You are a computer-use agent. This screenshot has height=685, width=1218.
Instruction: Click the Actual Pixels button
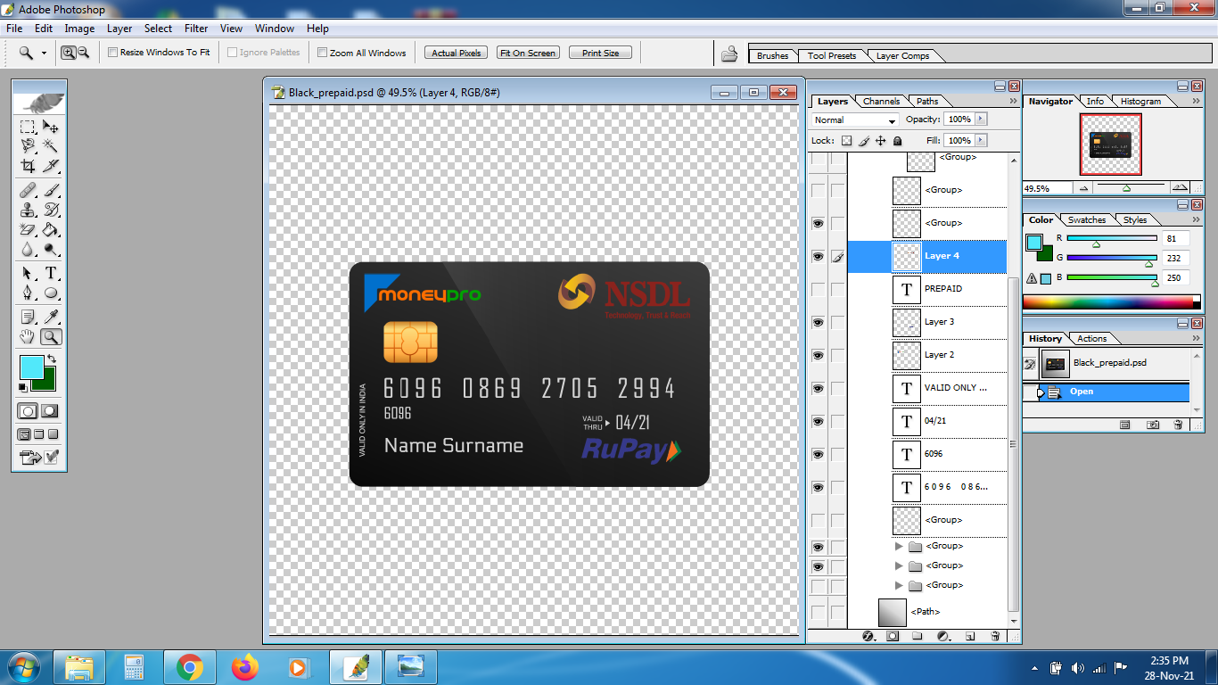click(457, 53)
